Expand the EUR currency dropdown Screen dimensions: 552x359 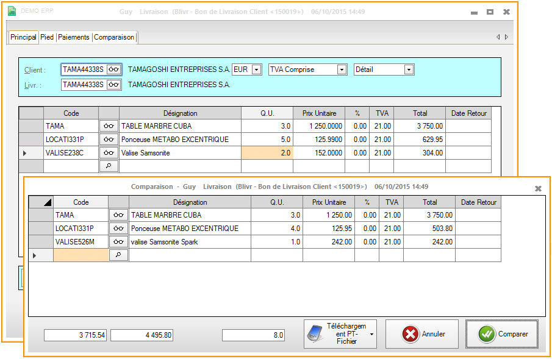coord(257,69)
